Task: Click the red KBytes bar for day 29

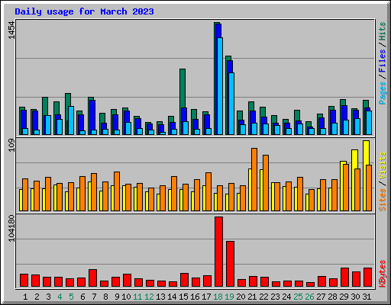Action: [344, 277]
